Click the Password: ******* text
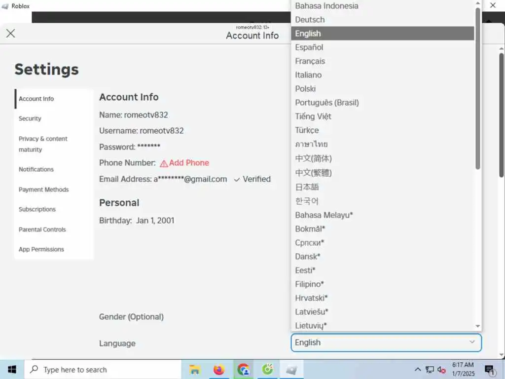The height and width of the screenshot is (379, 505). (x=130, y=147)
